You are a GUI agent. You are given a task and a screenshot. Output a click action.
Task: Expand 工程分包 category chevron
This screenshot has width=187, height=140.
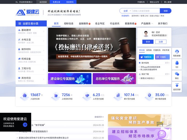pos(44,70)
